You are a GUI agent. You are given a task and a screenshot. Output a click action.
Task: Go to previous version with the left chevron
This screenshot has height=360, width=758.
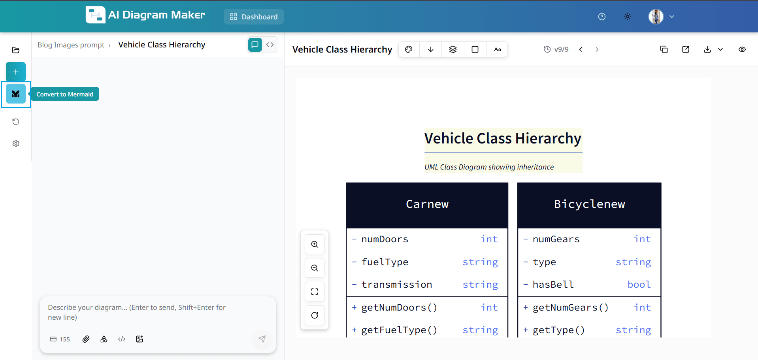pos(581,49)
